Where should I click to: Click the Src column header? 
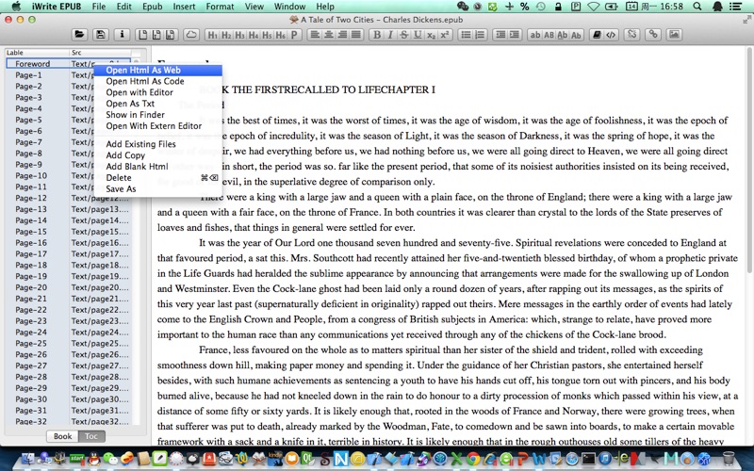pyautogui.click(x=100, y=53)
